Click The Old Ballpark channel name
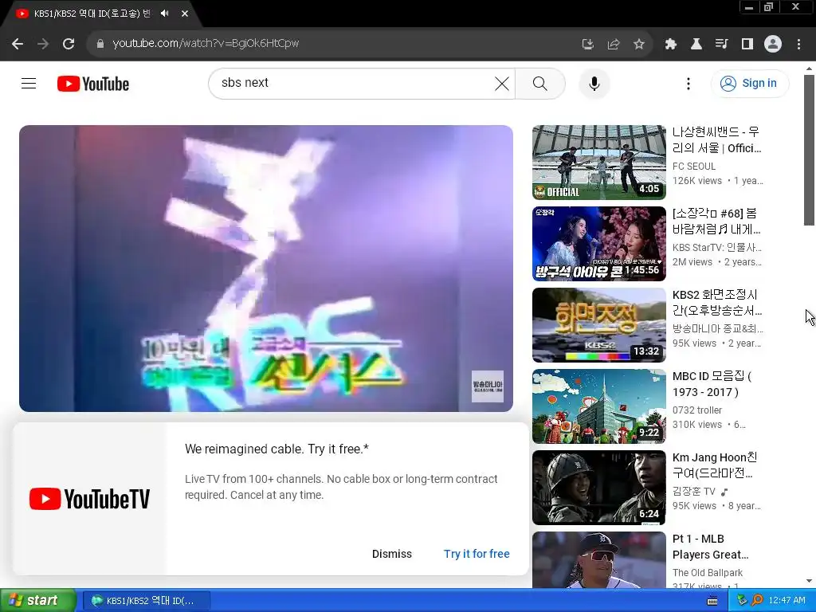Viewport: 816px width, 612px height. [x=708, y=572]
